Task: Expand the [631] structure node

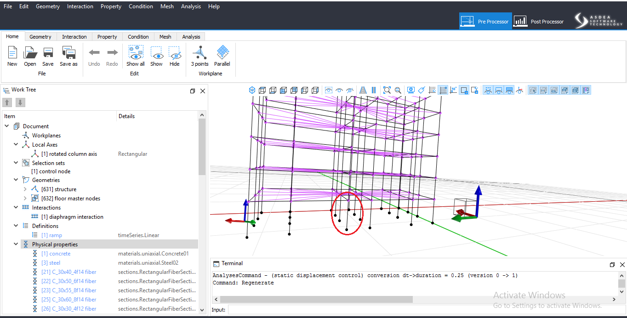Action: [x=25, y=189]
